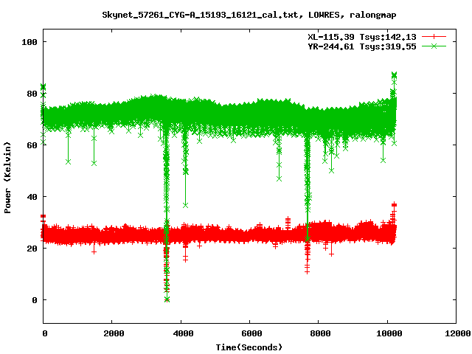This screenshot has width=472, height=354.
Task: Select the YR-244.61 Tsys:319.55 legend label
Action: pos(361,46)
